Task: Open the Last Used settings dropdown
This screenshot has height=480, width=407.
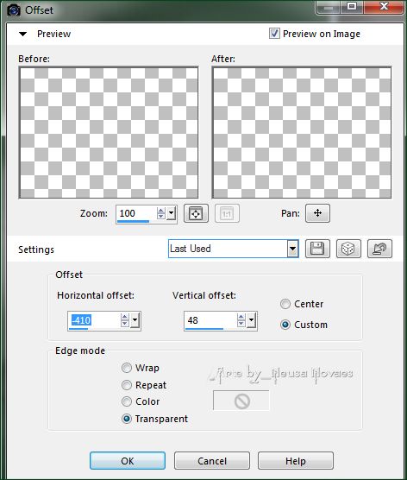Action: pos(292,249)
